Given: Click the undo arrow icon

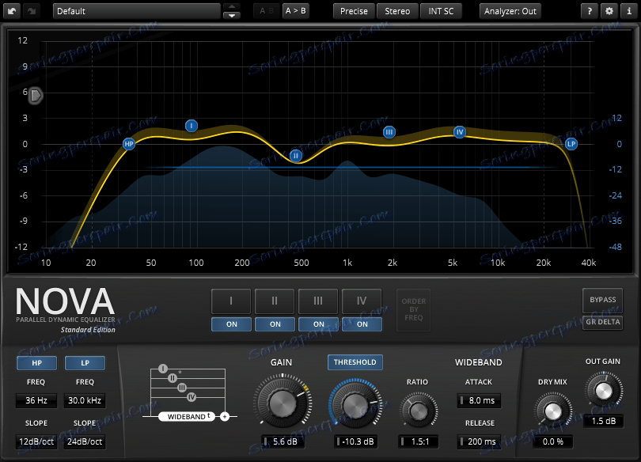Looking at the screenshot, I should (12, 11).
